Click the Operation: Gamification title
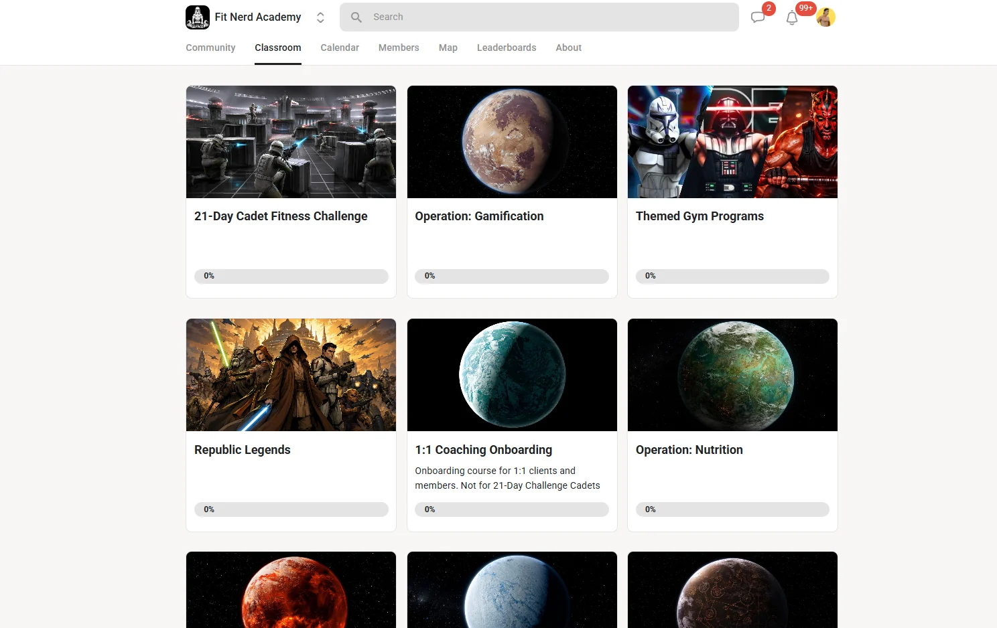 pyautogui.click(x=479, y=216)
